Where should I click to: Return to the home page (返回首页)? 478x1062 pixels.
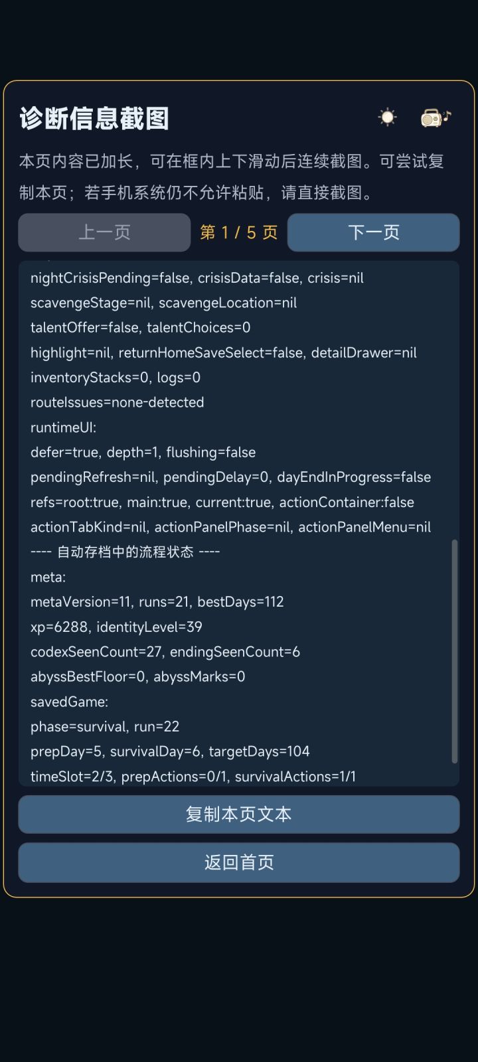click(x=239, y=862)
